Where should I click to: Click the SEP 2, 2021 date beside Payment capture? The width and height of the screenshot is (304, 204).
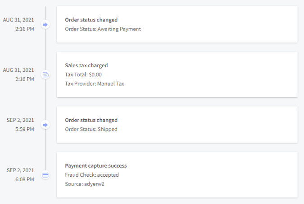click(20, 170)
